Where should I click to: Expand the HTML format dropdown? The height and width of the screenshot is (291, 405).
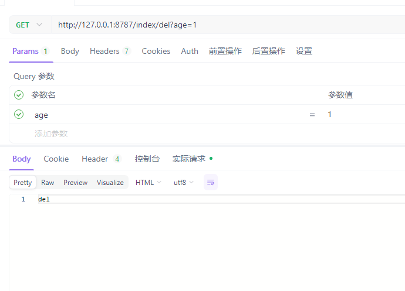pyautogui.click(x=148, y=183)
